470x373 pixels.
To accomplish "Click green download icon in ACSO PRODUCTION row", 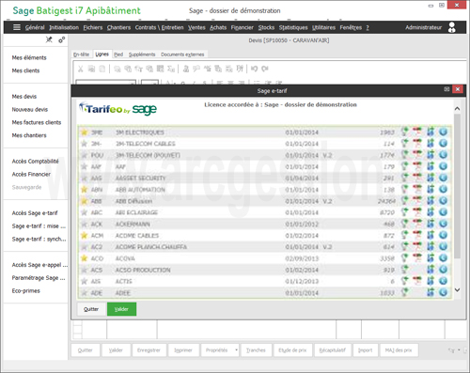I will point(405,270).
